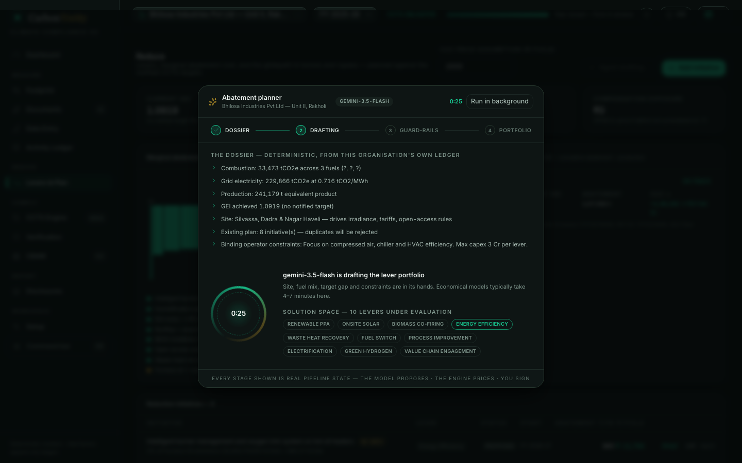Select the Dossier step label
The width and height of the screenshot is (742, 463).
[237, 130]
